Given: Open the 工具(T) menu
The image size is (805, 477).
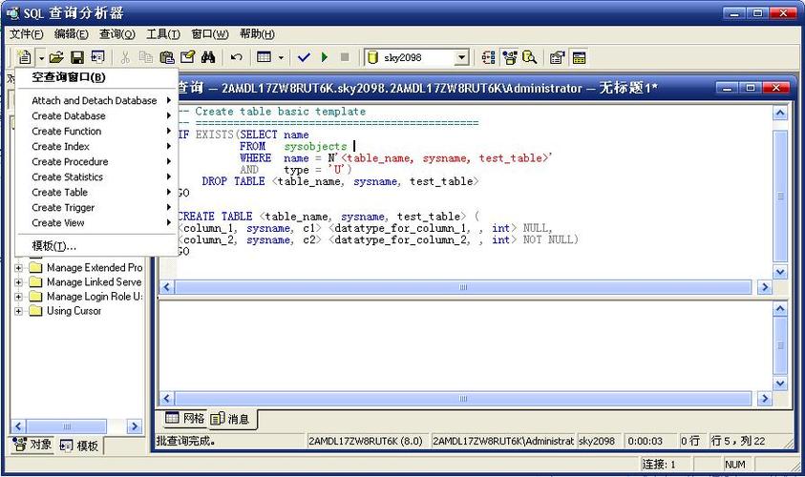Looking at the screenshot, I should coord(162,34).
